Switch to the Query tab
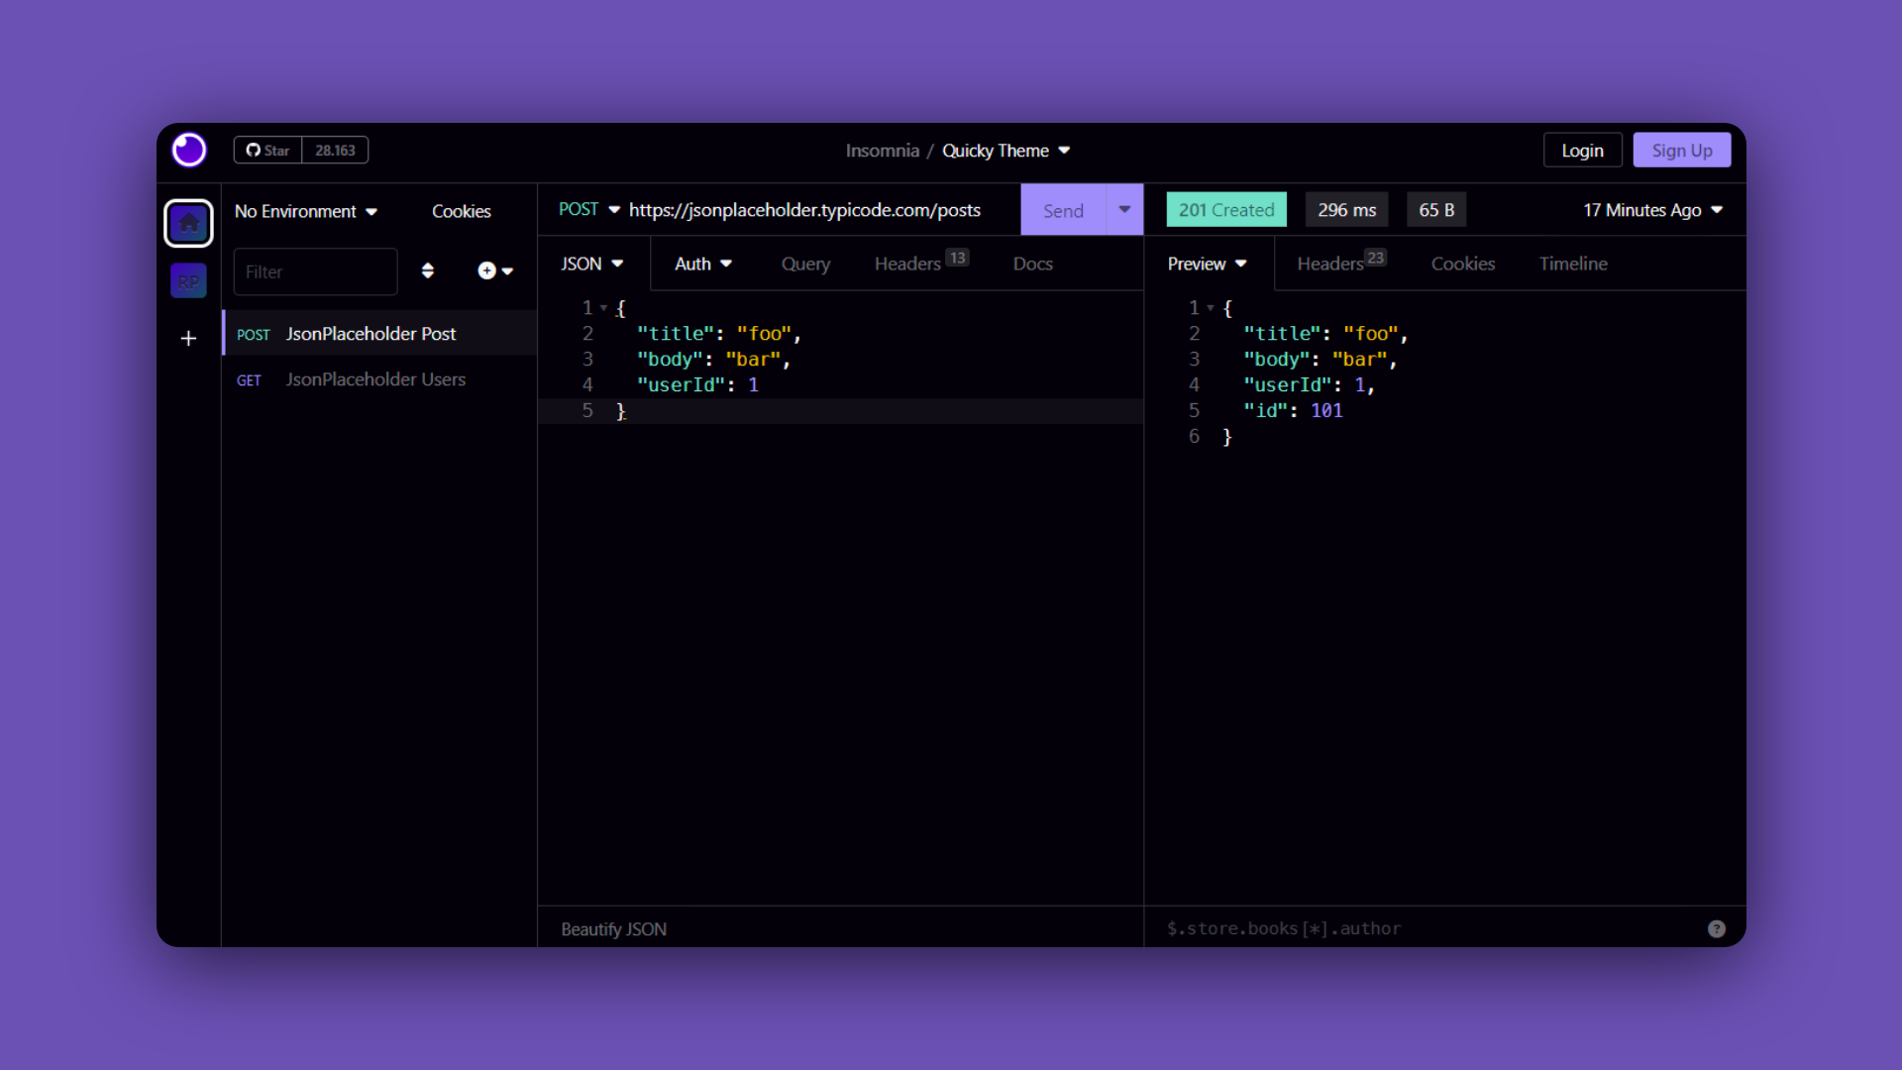This screenshot has width=1902, height=1070. [x=805, y=264]
